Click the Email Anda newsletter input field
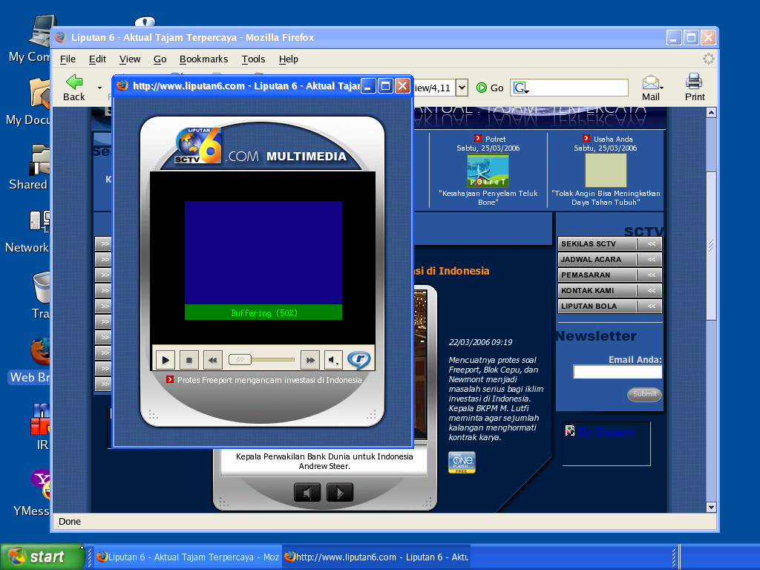760x570 pixels. tap(617, 372)
